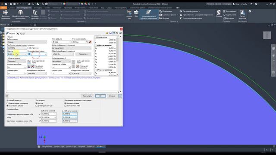The image size is (276, 155).
Task: Toggle helix direction icon next to helix angle
Action: click(90, 42)
